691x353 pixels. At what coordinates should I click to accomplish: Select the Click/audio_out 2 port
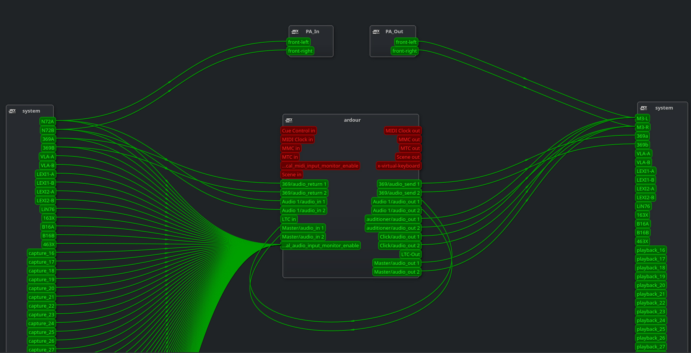(x=400, y=246)
